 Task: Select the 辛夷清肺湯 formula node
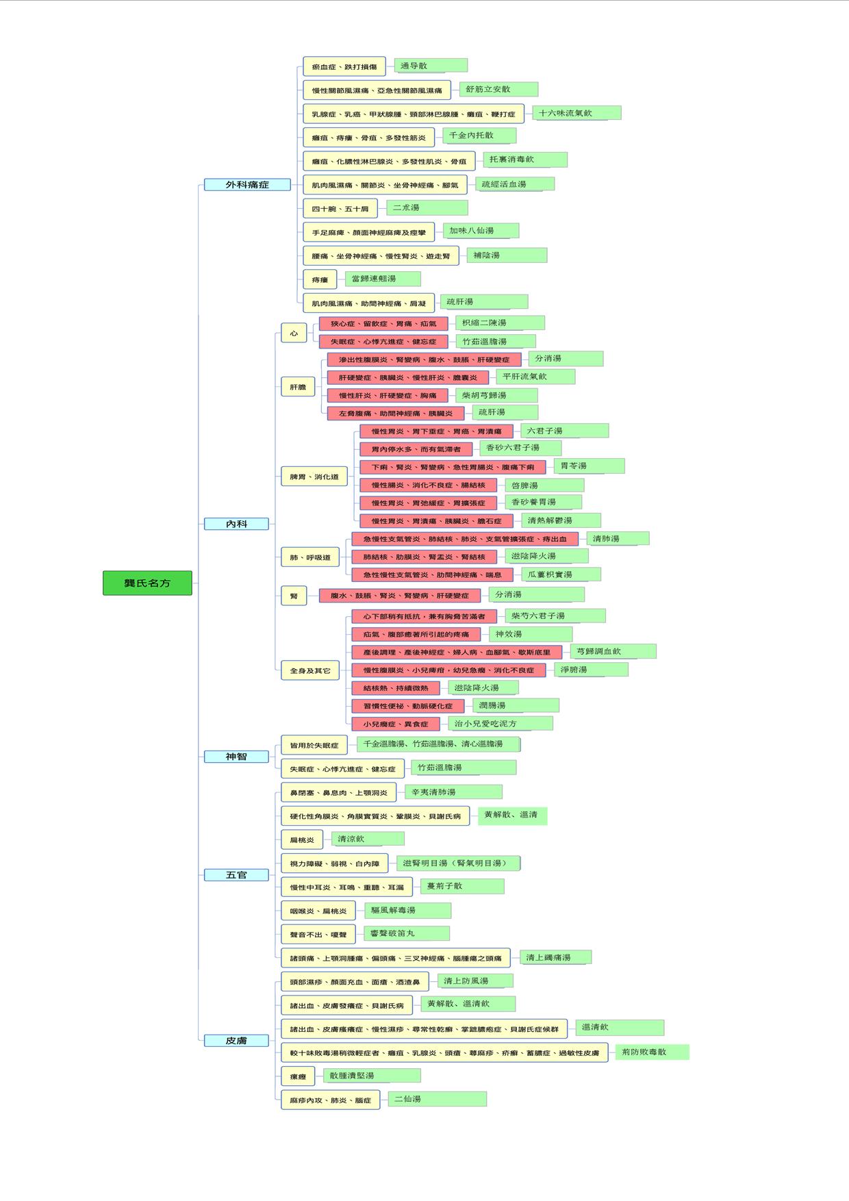tap(453, 792)
